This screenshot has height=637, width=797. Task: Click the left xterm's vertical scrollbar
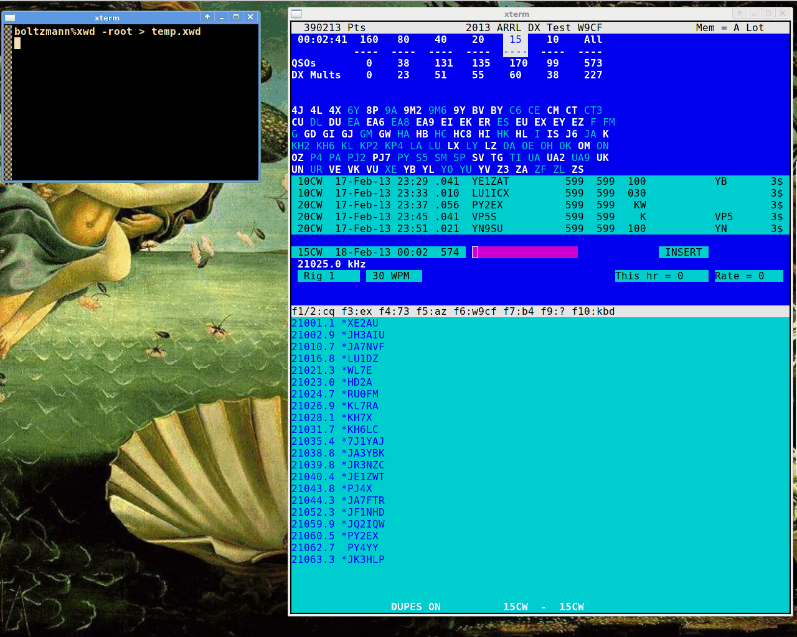pyautogui.click(x=8, y=102)
